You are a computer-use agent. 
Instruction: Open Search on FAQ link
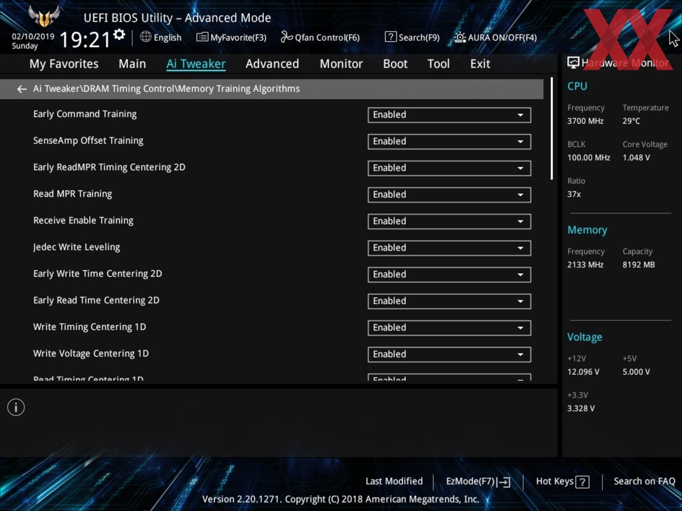[644, 481]
